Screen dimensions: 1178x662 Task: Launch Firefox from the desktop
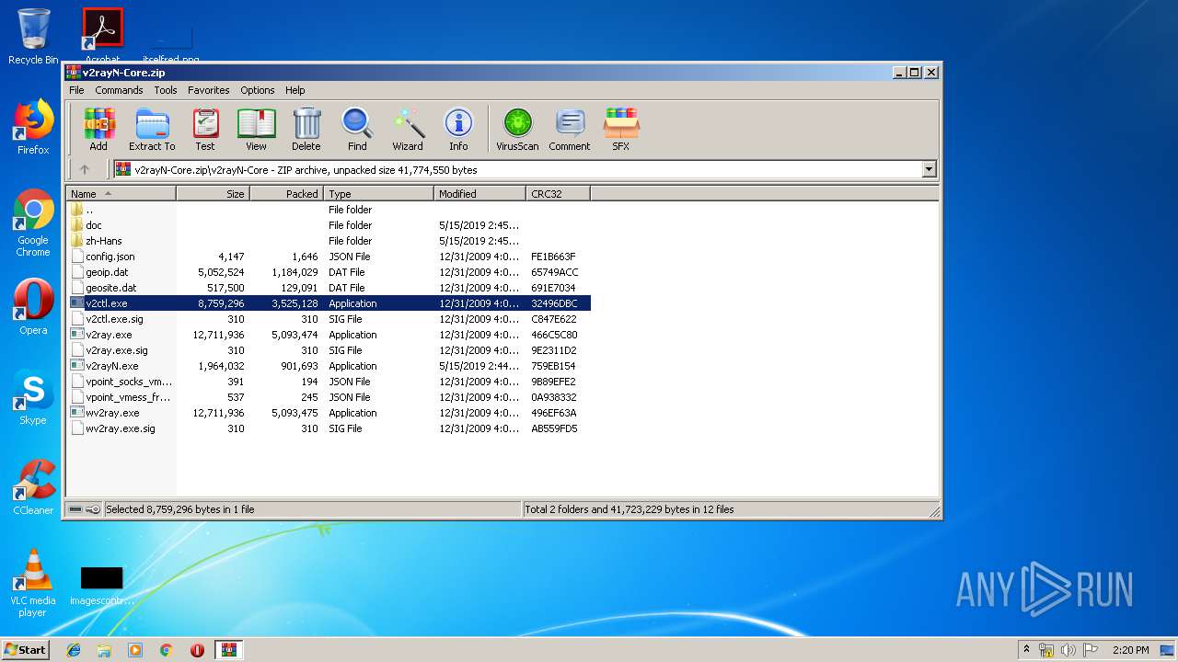click(33, 128)
